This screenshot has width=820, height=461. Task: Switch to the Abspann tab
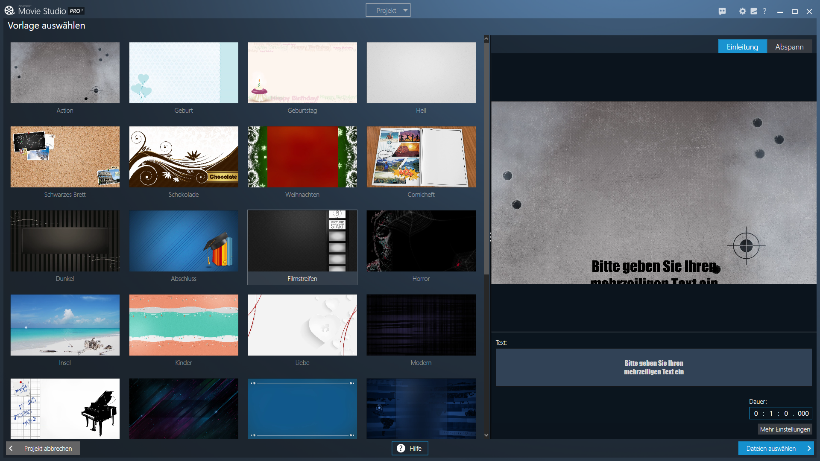coord(789,47)
